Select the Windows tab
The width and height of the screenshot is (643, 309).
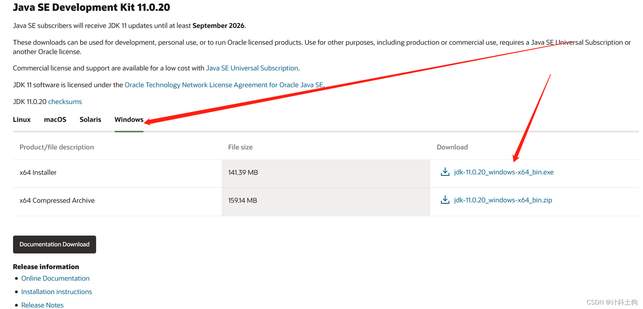click(129, 120)
